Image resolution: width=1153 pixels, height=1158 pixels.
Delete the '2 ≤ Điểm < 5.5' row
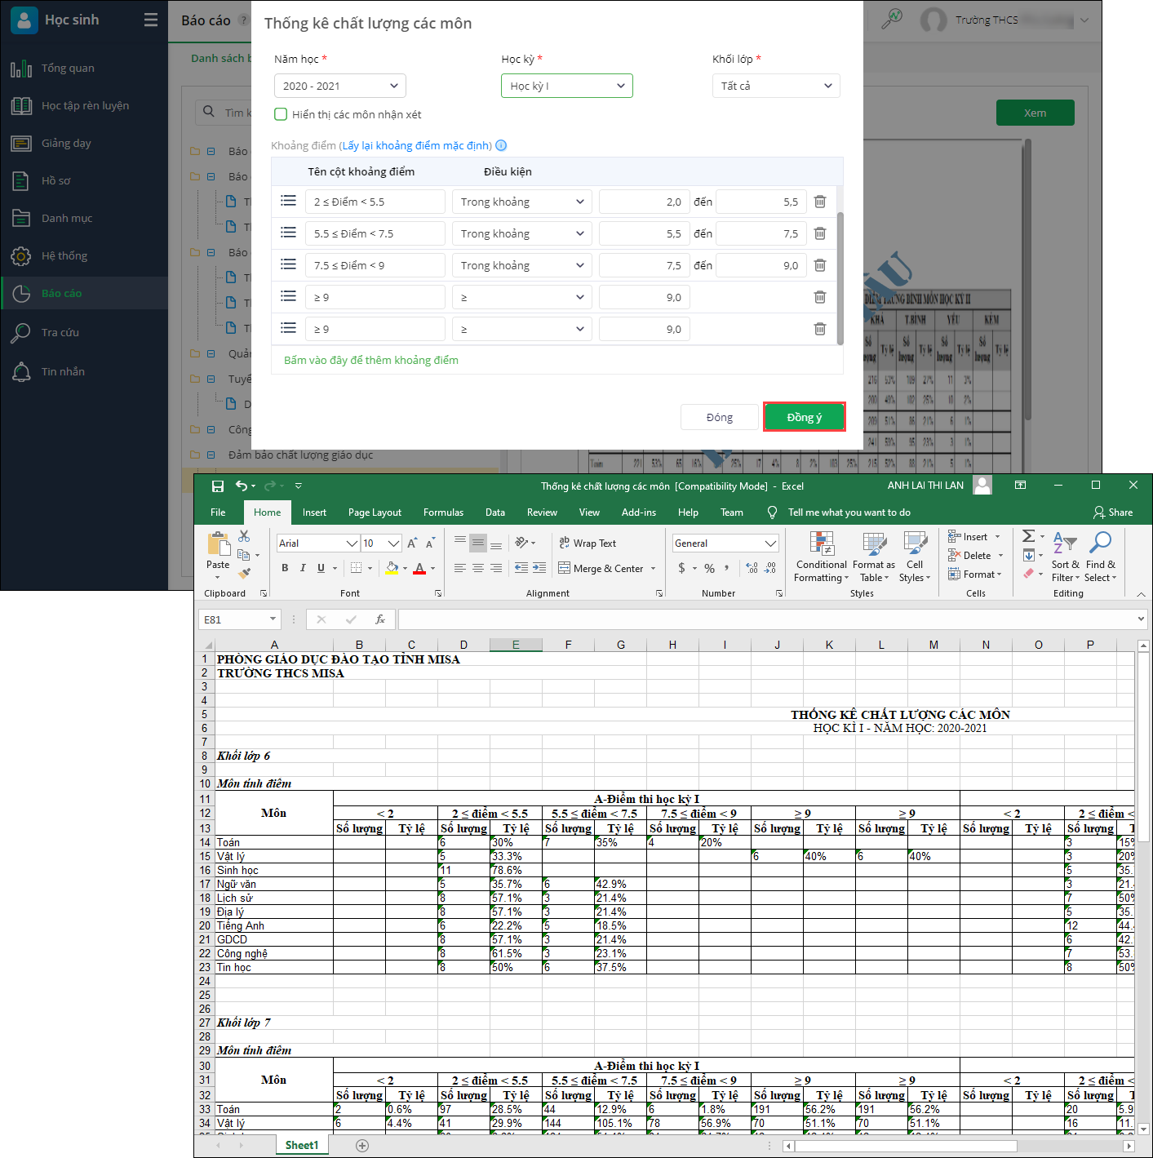coord(820,202)
